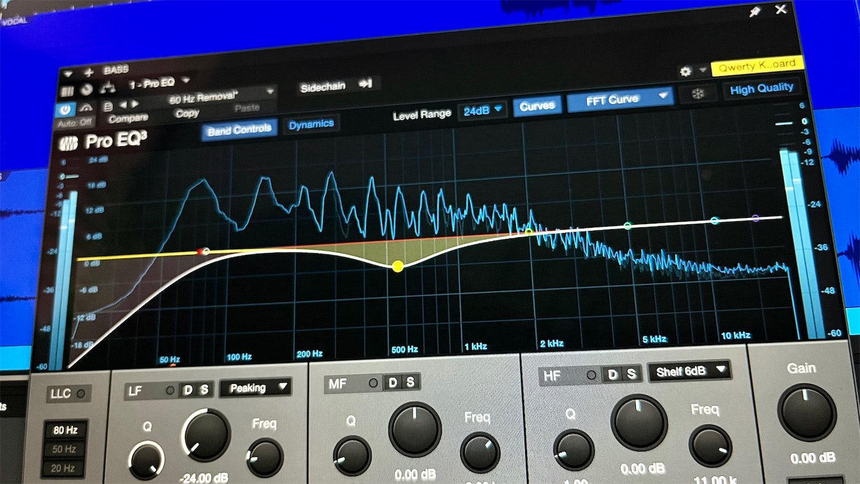Toggle High Quality mode
This screenshot has height=484, width=860.
click(761, 89)
